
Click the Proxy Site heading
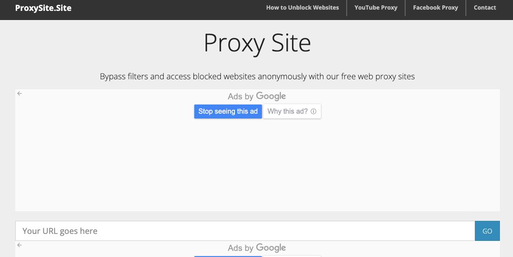click(257, 42)
